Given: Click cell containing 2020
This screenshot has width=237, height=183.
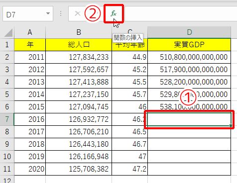Looking at the screenshot, I should tap(30, 169).
